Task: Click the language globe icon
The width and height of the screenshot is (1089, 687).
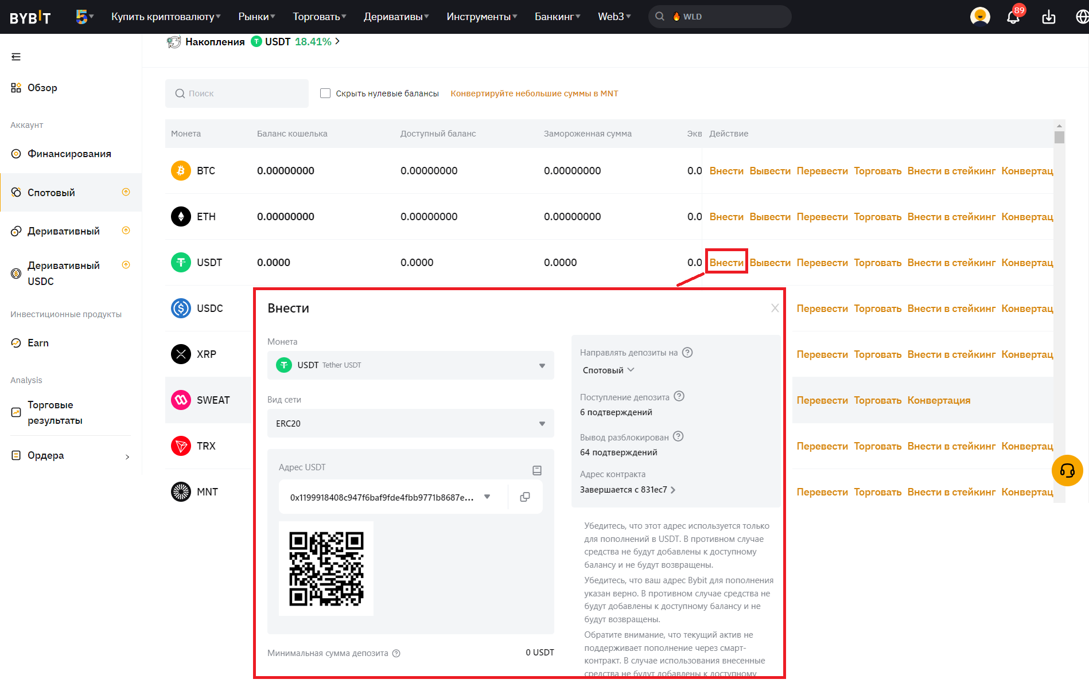Action: [1082, 17]
